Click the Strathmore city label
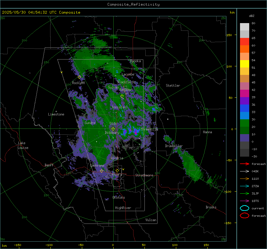Viewport: 267px width, 249px height. (144, 175)
